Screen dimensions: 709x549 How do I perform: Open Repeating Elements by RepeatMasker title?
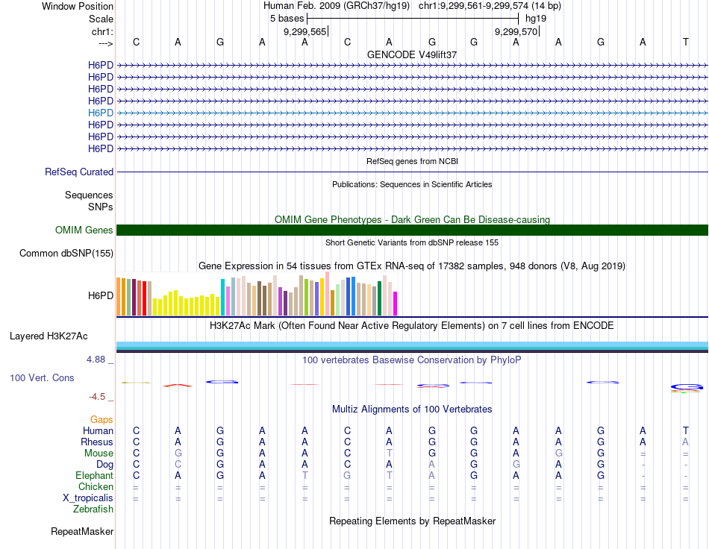[x=412, y=521]
